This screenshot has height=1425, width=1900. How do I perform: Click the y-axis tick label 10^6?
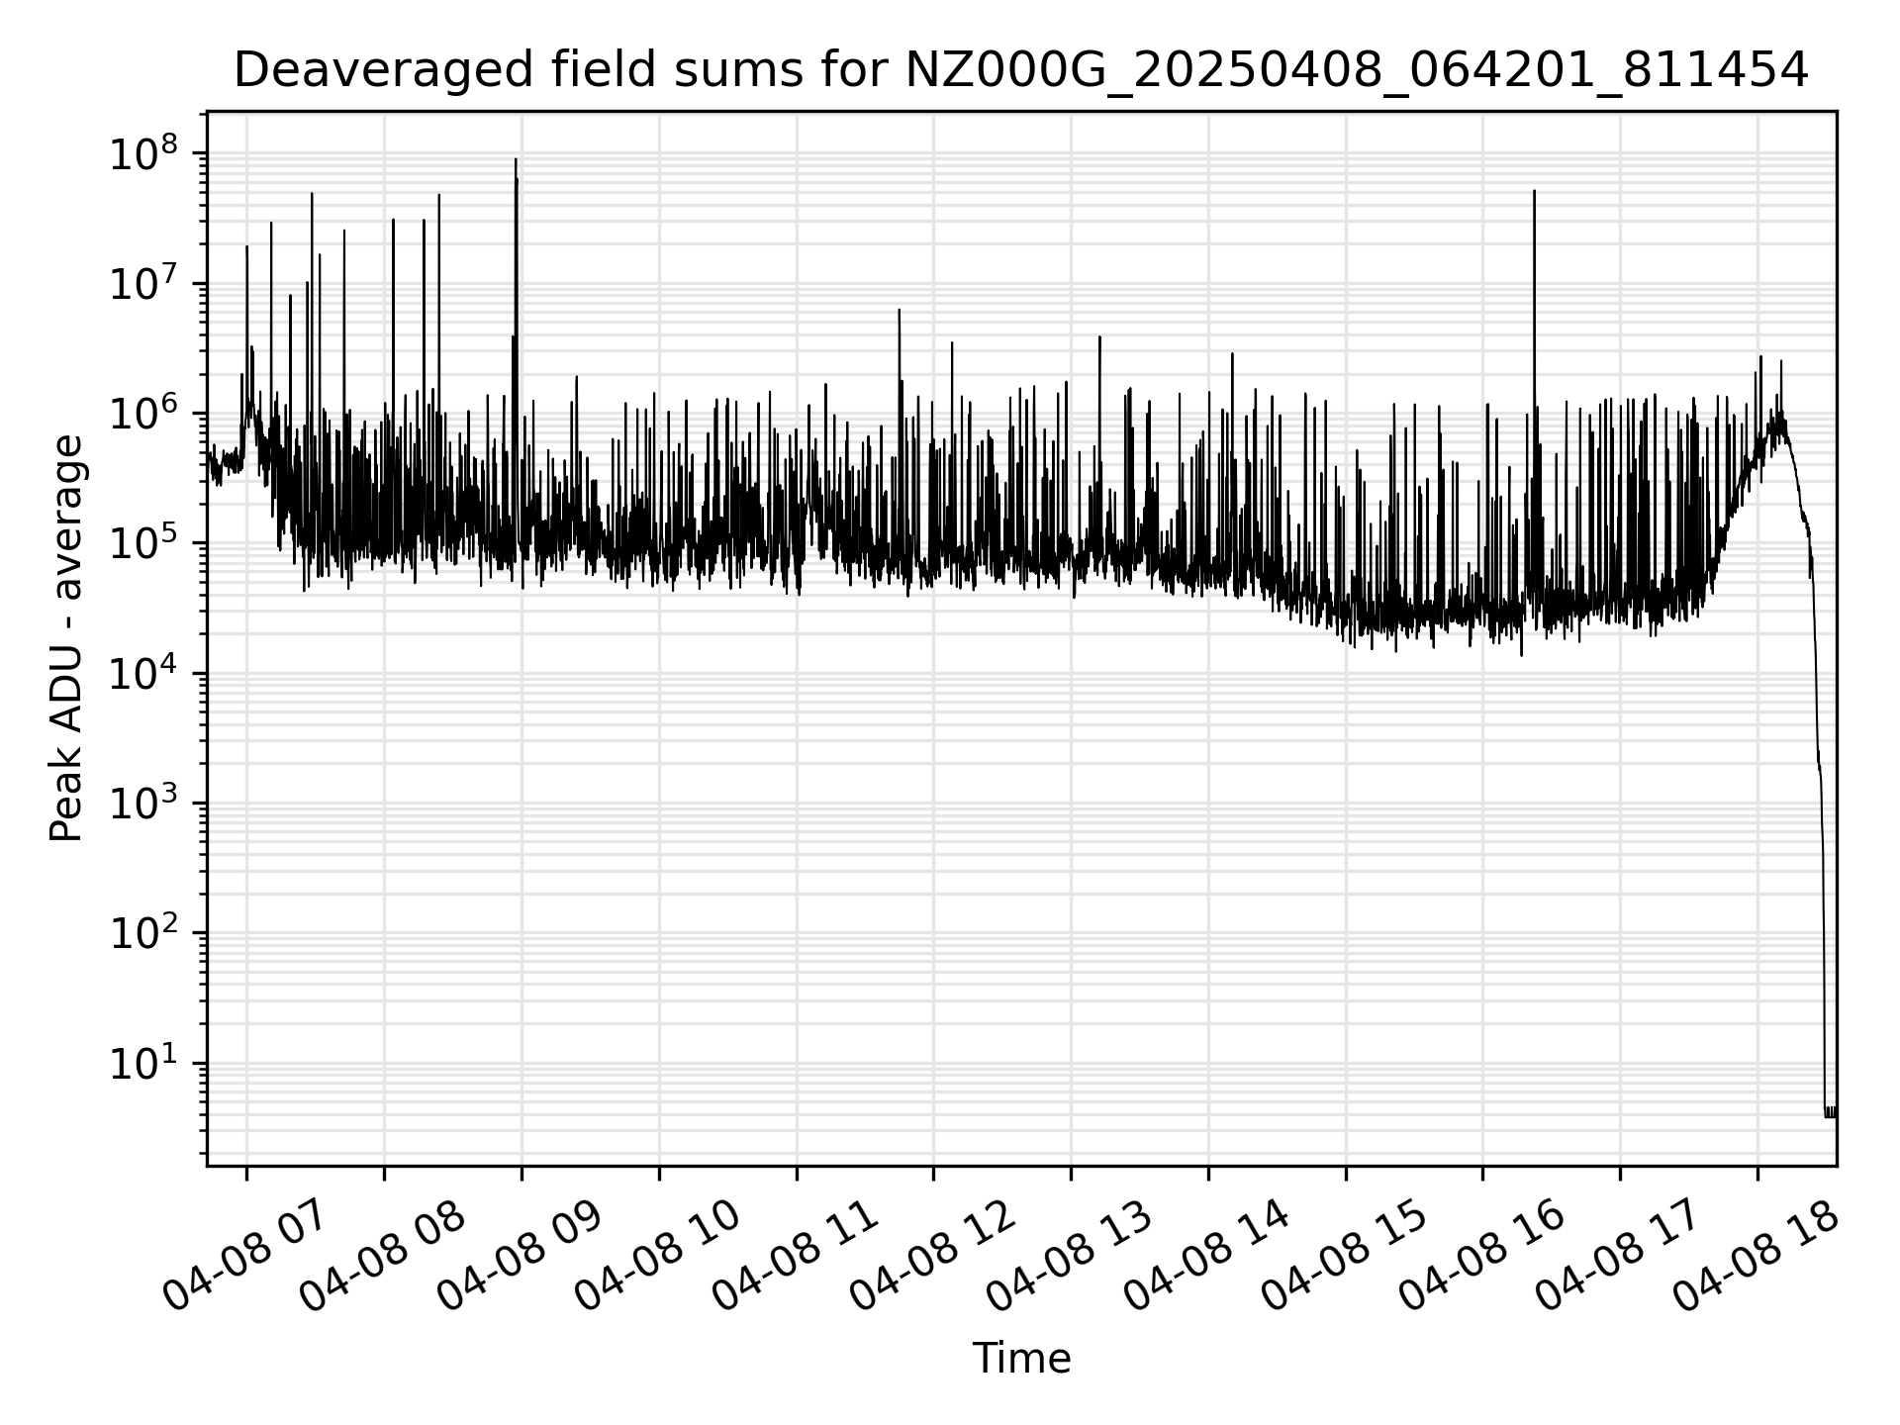point(143,415)
